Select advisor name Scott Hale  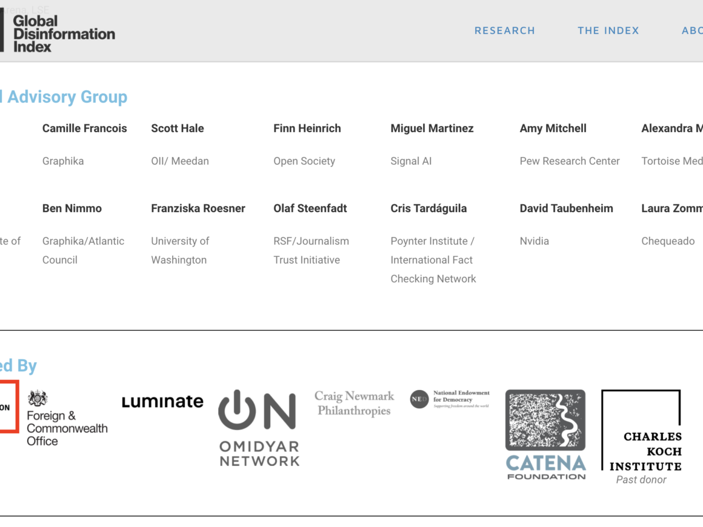(178, 128)
